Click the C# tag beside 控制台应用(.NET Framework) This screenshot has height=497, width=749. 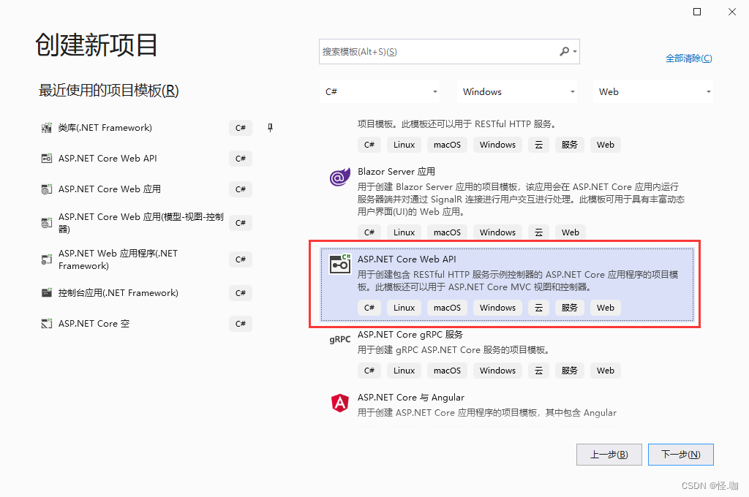tap(240, 293)
